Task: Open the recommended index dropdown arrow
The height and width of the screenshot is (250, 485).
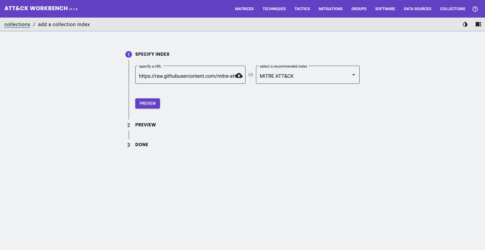Action: 353,75
